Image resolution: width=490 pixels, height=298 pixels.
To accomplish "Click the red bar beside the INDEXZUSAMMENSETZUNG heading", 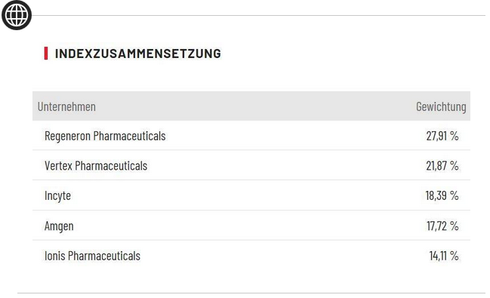I will coord(46,53).
